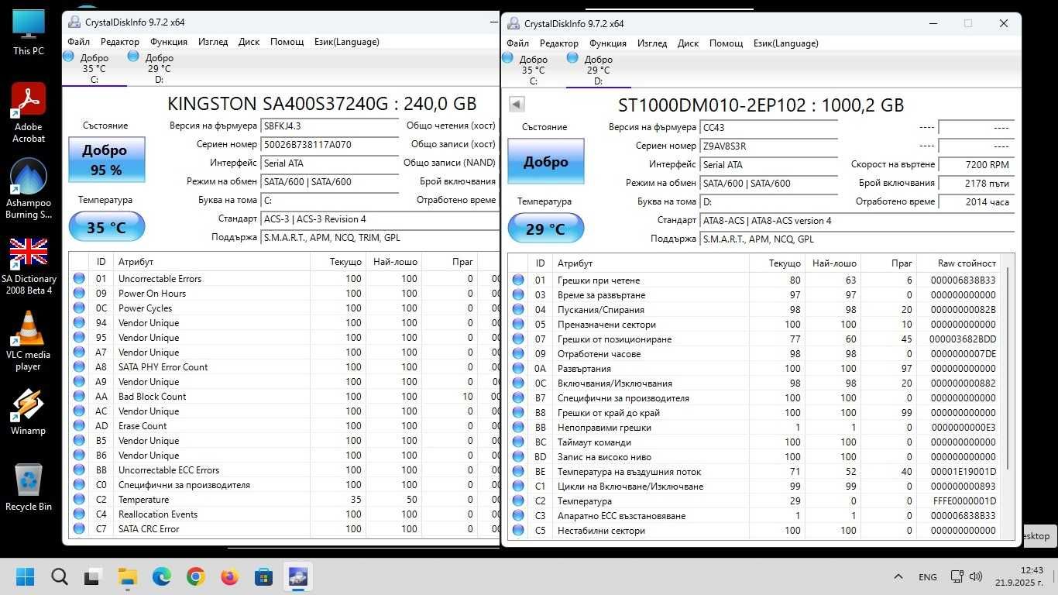
Task: Click the 7200 RPM rotation speed field
Action: pyautogui.click(x=976, y=164)
